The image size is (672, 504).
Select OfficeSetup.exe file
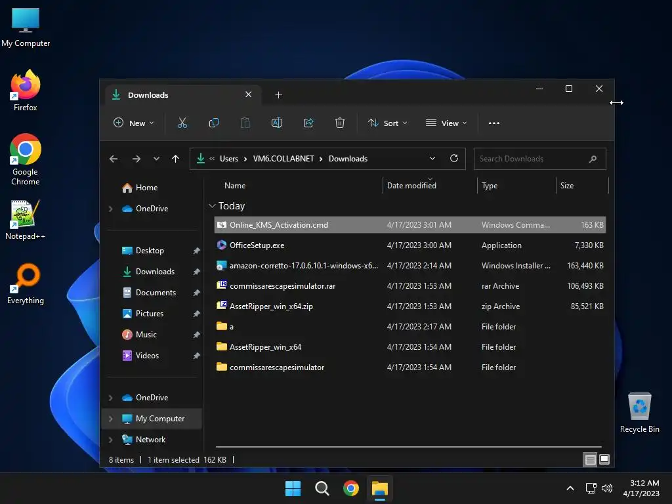click(x=410, y=245)
